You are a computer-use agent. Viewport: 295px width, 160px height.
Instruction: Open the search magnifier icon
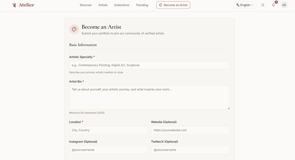263,5
